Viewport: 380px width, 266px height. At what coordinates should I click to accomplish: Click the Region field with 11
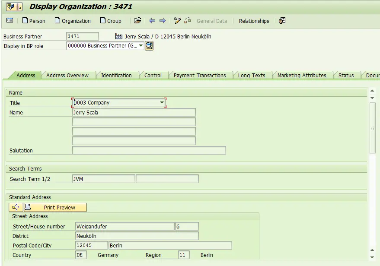click(184, 255)
